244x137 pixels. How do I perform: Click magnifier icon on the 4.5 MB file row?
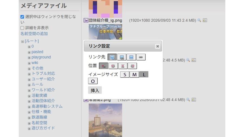coord(188,60)
